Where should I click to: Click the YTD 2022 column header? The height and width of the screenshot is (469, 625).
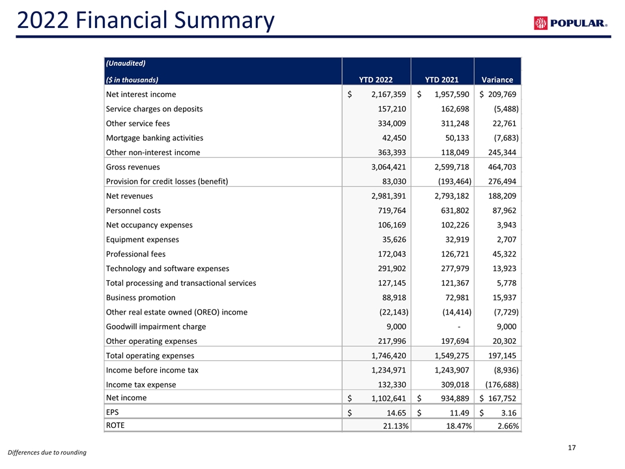click(x=376, y=79)
